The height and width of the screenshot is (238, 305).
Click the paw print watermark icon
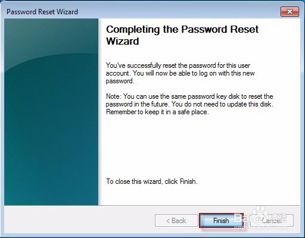[x=261, y=211]
